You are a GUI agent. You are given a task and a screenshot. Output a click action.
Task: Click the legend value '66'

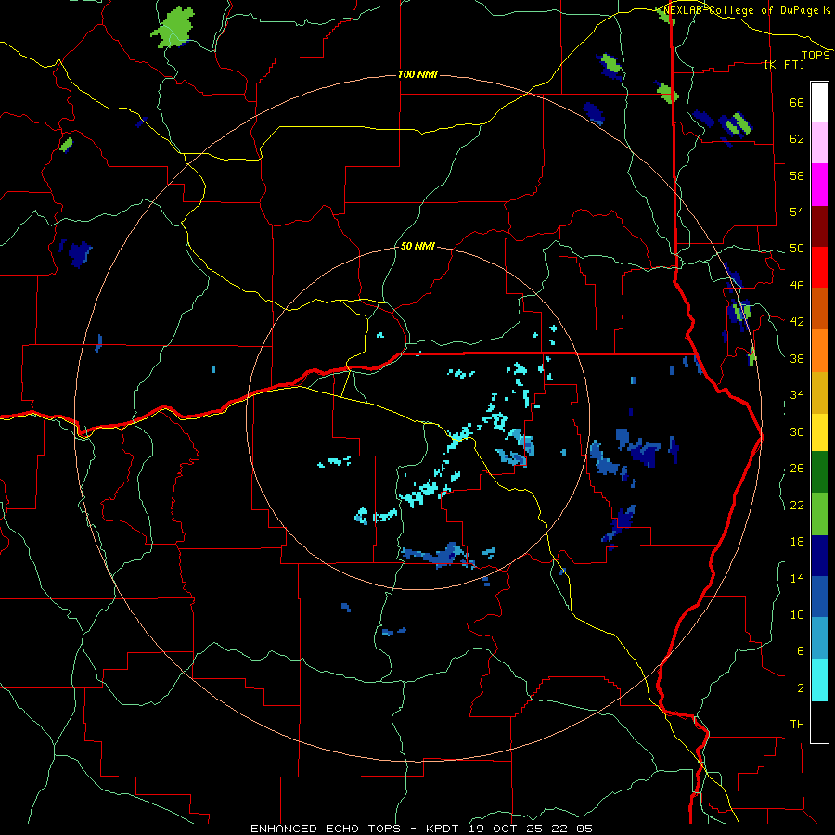(797, 102)
